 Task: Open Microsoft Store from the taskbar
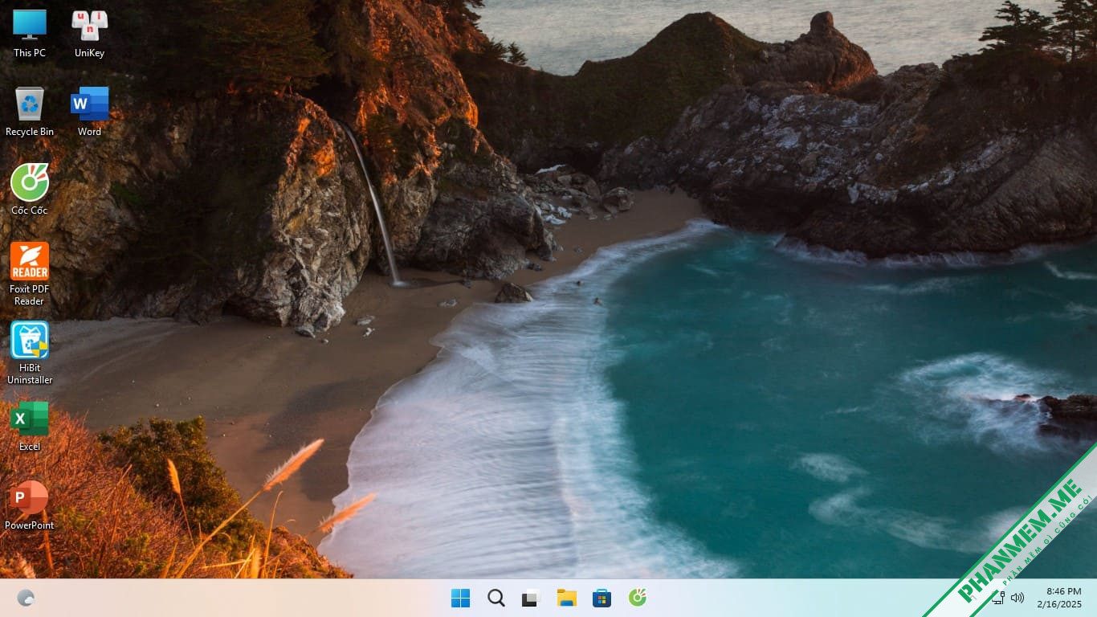click(602, 598)
